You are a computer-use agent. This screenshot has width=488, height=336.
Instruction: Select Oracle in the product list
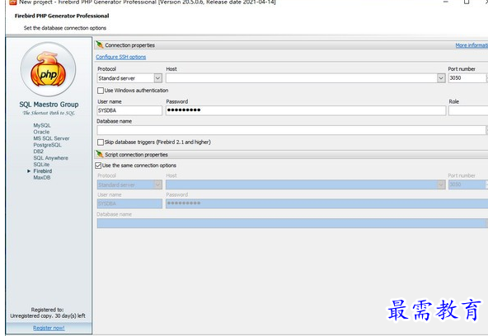(41, 132)
